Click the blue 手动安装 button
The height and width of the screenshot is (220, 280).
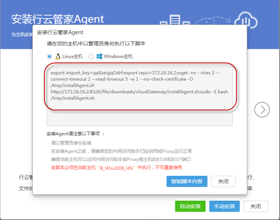click(x=225, y=206)
